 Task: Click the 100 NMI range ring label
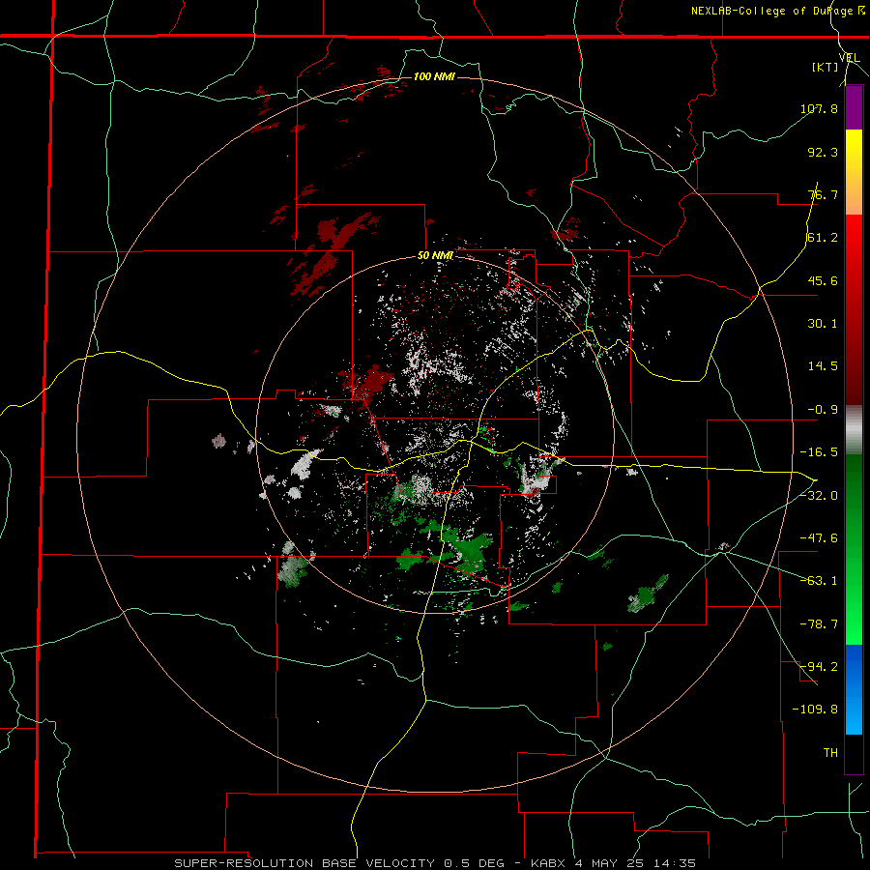pyautogui.click(x=434, y=76)
